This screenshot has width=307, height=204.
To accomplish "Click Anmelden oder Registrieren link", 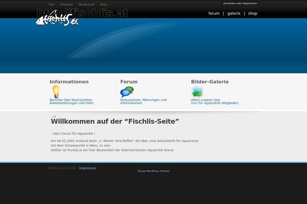I will click(240, 4).
